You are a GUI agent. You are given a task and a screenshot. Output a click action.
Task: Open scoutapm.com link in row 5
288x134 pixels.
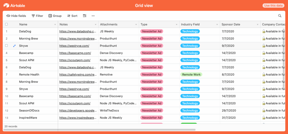pyautogui.click(x=75, y=60)
